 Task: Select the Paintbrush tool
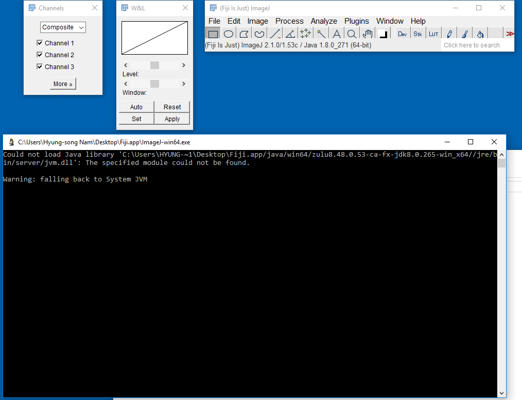click(465, 34)
